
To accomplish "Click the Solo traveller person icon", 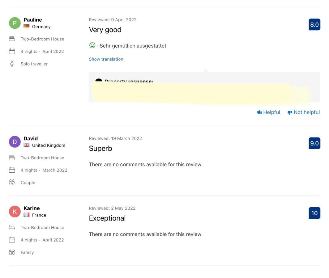I will [x=12, y=64].
